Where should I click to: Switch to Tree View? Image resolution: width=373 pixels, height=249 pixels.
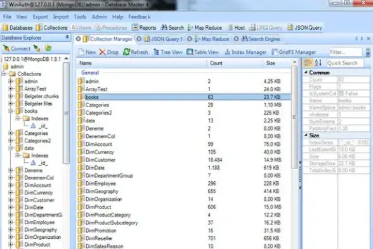(168, 52)
